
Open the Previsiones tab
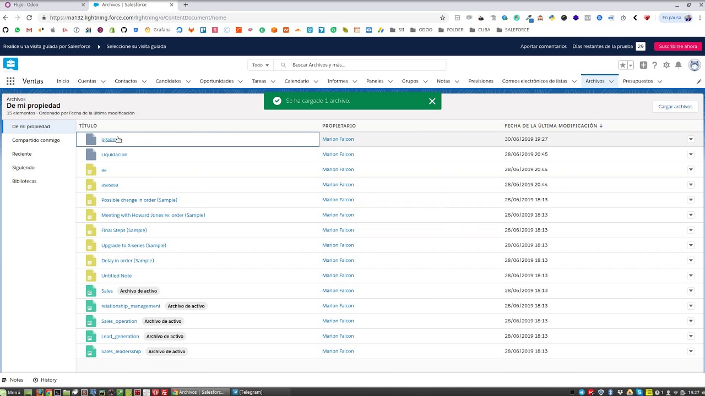(x=481, y=81)
